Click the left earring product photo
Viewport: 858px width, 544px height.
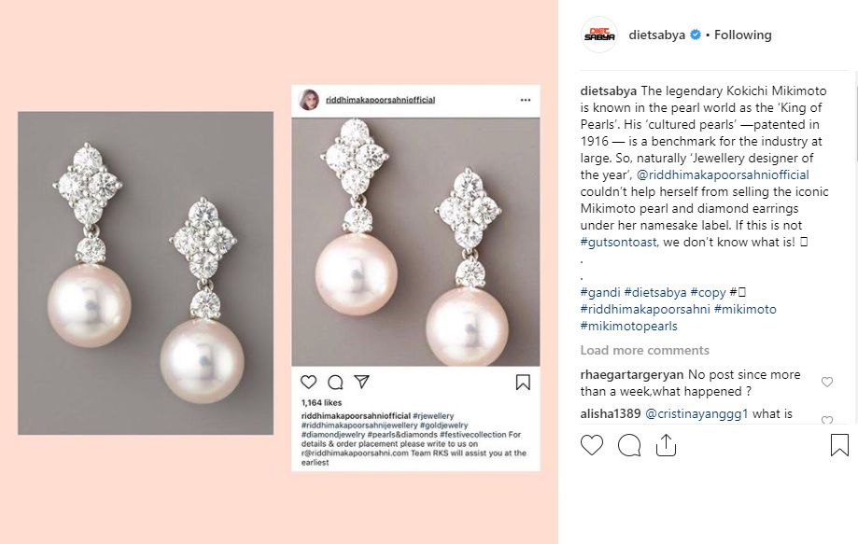click(x=146, y=272)
